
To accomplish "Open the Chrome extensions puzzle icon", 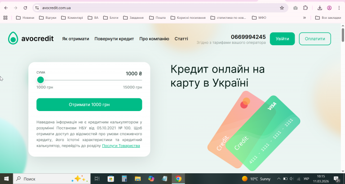I will pos(305,8).
